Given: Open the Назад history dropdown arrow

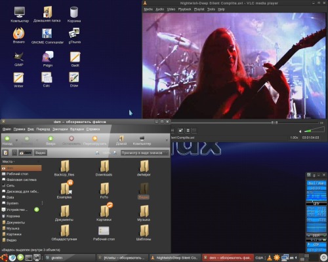Looking at the screenshot, I should pyautogui.click(x=16, y=140).
